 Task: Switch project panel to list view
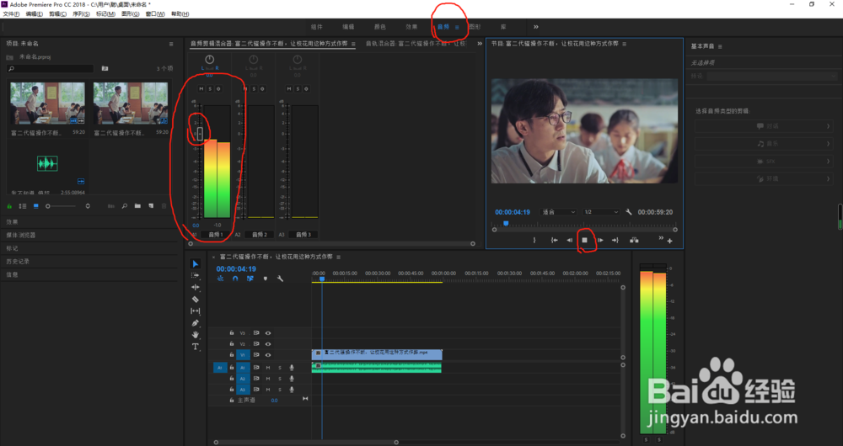pyautogui.click(x=23, y=206)
